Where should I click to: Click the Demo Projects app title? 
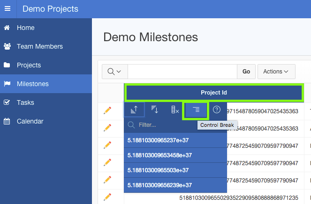tap(50, 9)
